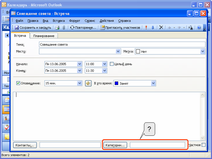Viewport: 212px width, 159px height.
Task: Click white label color swatch near Нет
Action: [x=138, y=51]
